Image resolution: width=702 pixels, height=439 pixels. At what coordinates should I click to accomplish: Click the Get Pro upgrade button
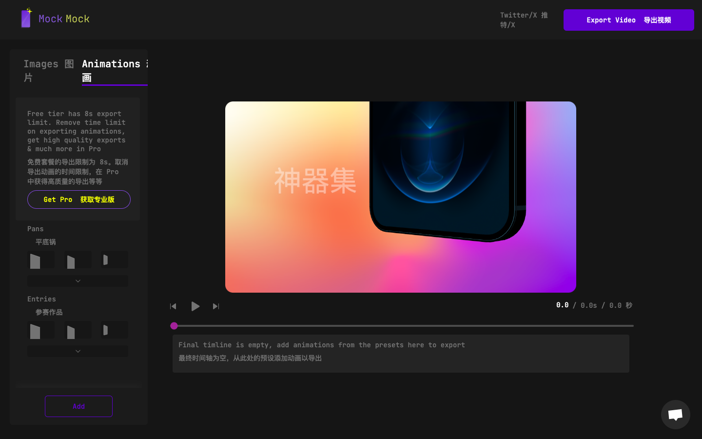pyautogui.click(x=78, y=200)
